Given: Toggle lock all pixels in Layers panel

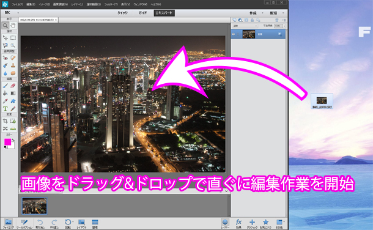Looking at the screenshot, I should tap(252, 20).
